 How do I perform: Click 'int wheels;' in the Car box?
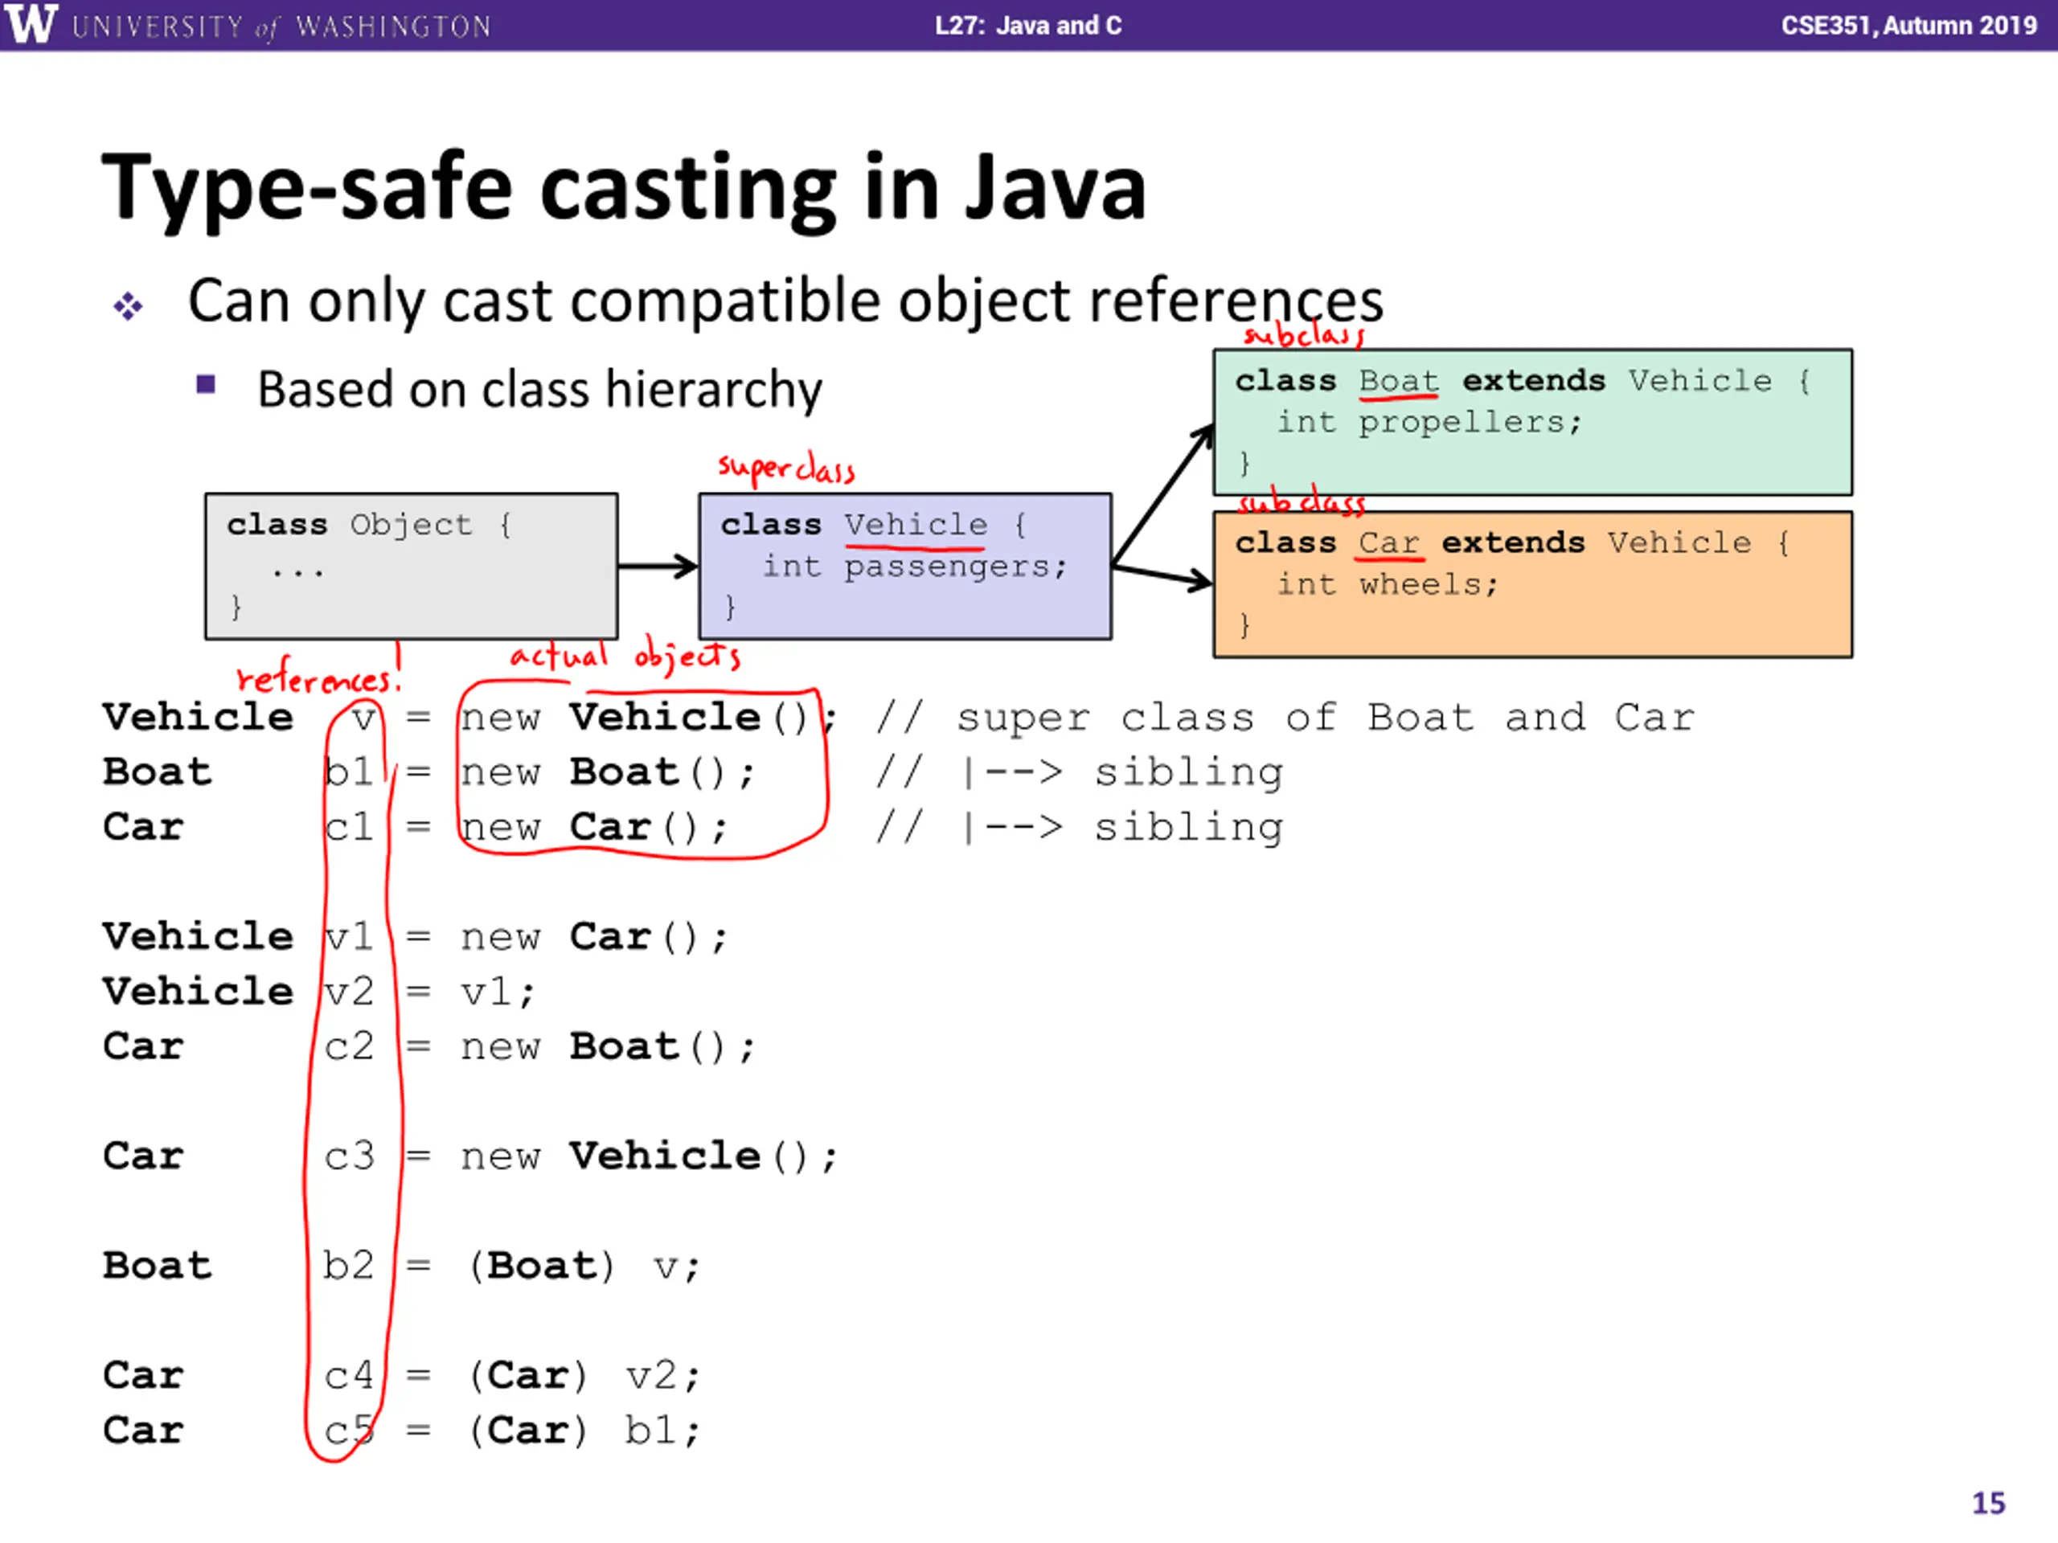tap(1388, 585)
